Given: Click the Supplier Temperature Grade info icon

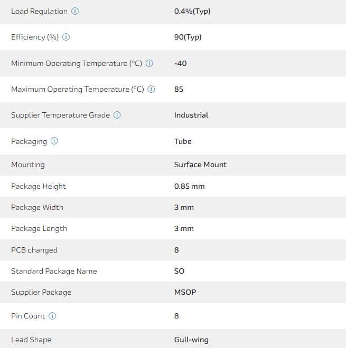Looking at the screenshot, I should coord(117,115).
